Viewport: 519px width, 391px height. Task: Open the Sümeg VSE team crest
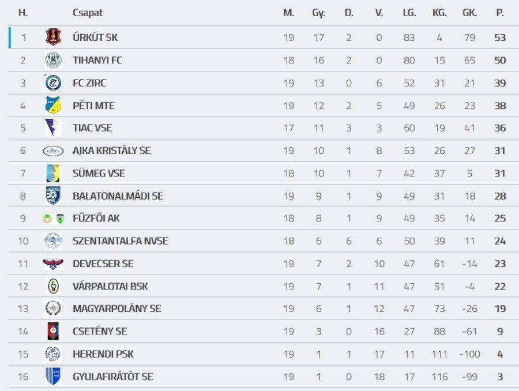[53, 173]
